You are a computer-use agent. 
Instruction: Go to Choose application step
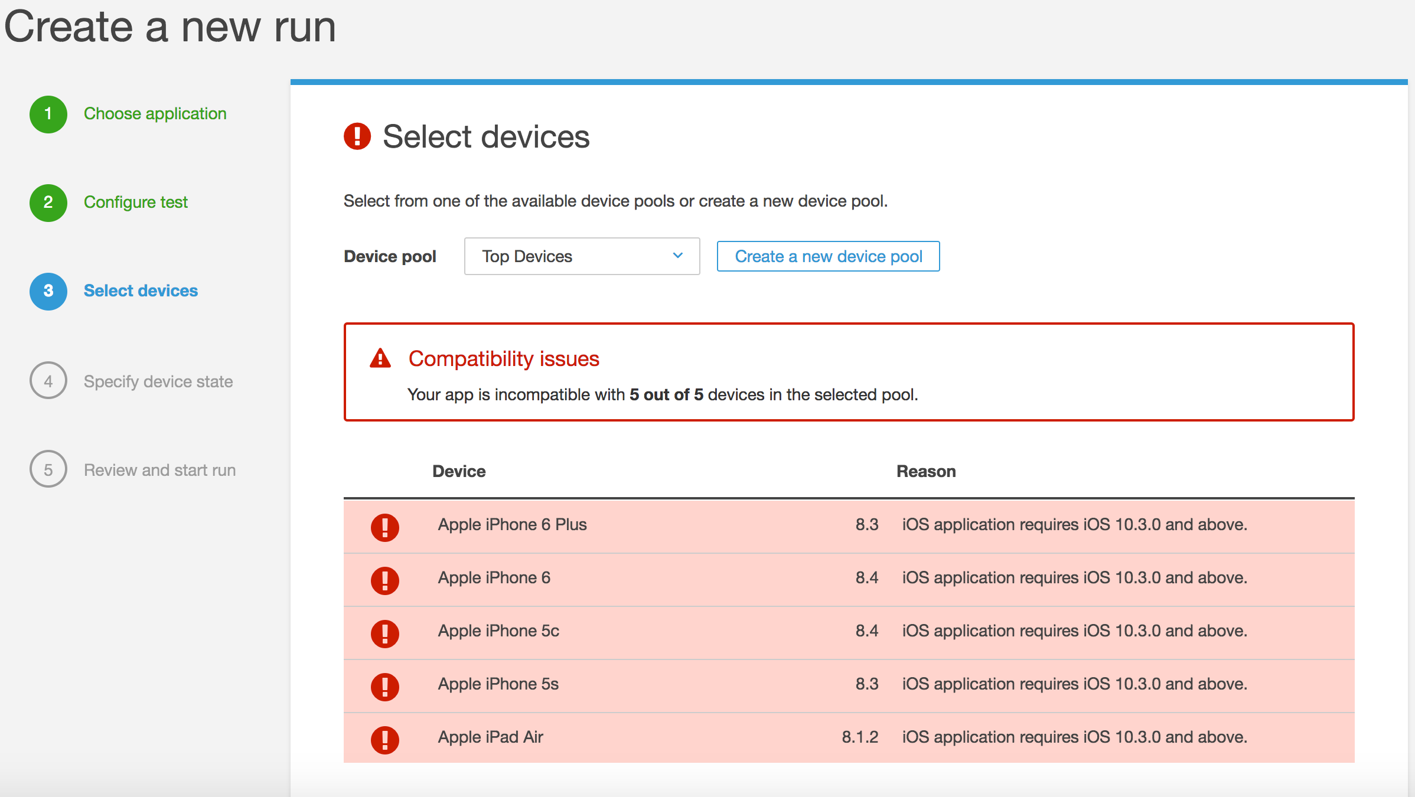point(155,113)
